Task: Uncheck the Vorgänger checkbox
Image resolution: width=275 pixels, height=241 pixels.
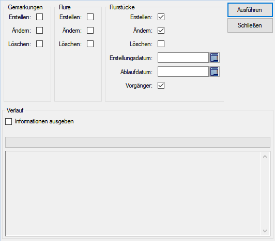Action: 161,86
